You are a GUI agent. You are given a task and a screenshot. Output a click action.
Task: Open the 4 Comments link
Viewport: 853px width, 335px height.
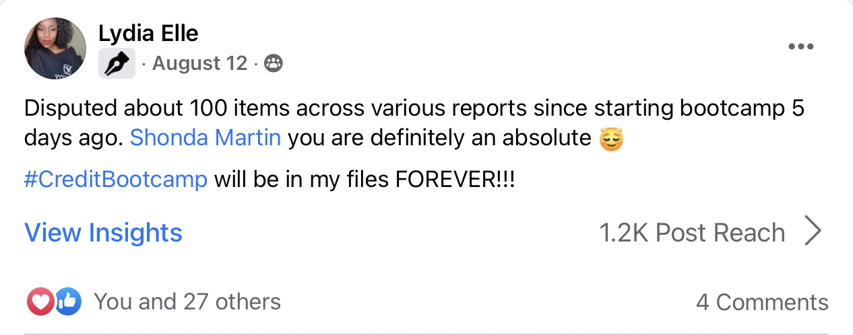point(761,303)
